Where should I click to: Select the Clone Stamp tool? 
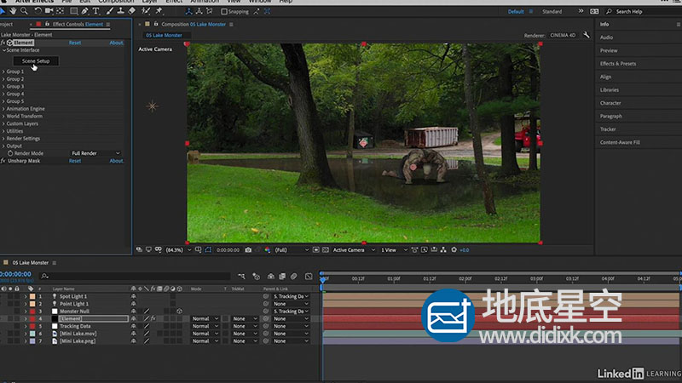pyautogui.click(x=120, y=11)
